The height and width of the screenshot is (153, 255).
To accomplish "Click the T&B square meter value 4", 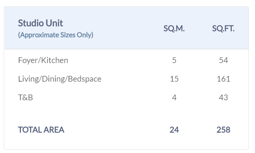I will [x=174, y=98].
